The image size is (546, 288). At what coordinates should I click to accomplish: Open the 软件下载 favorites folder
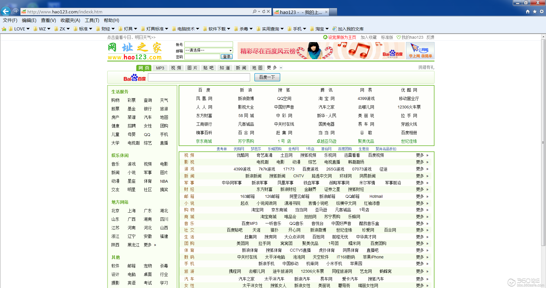tap(217, 29)
